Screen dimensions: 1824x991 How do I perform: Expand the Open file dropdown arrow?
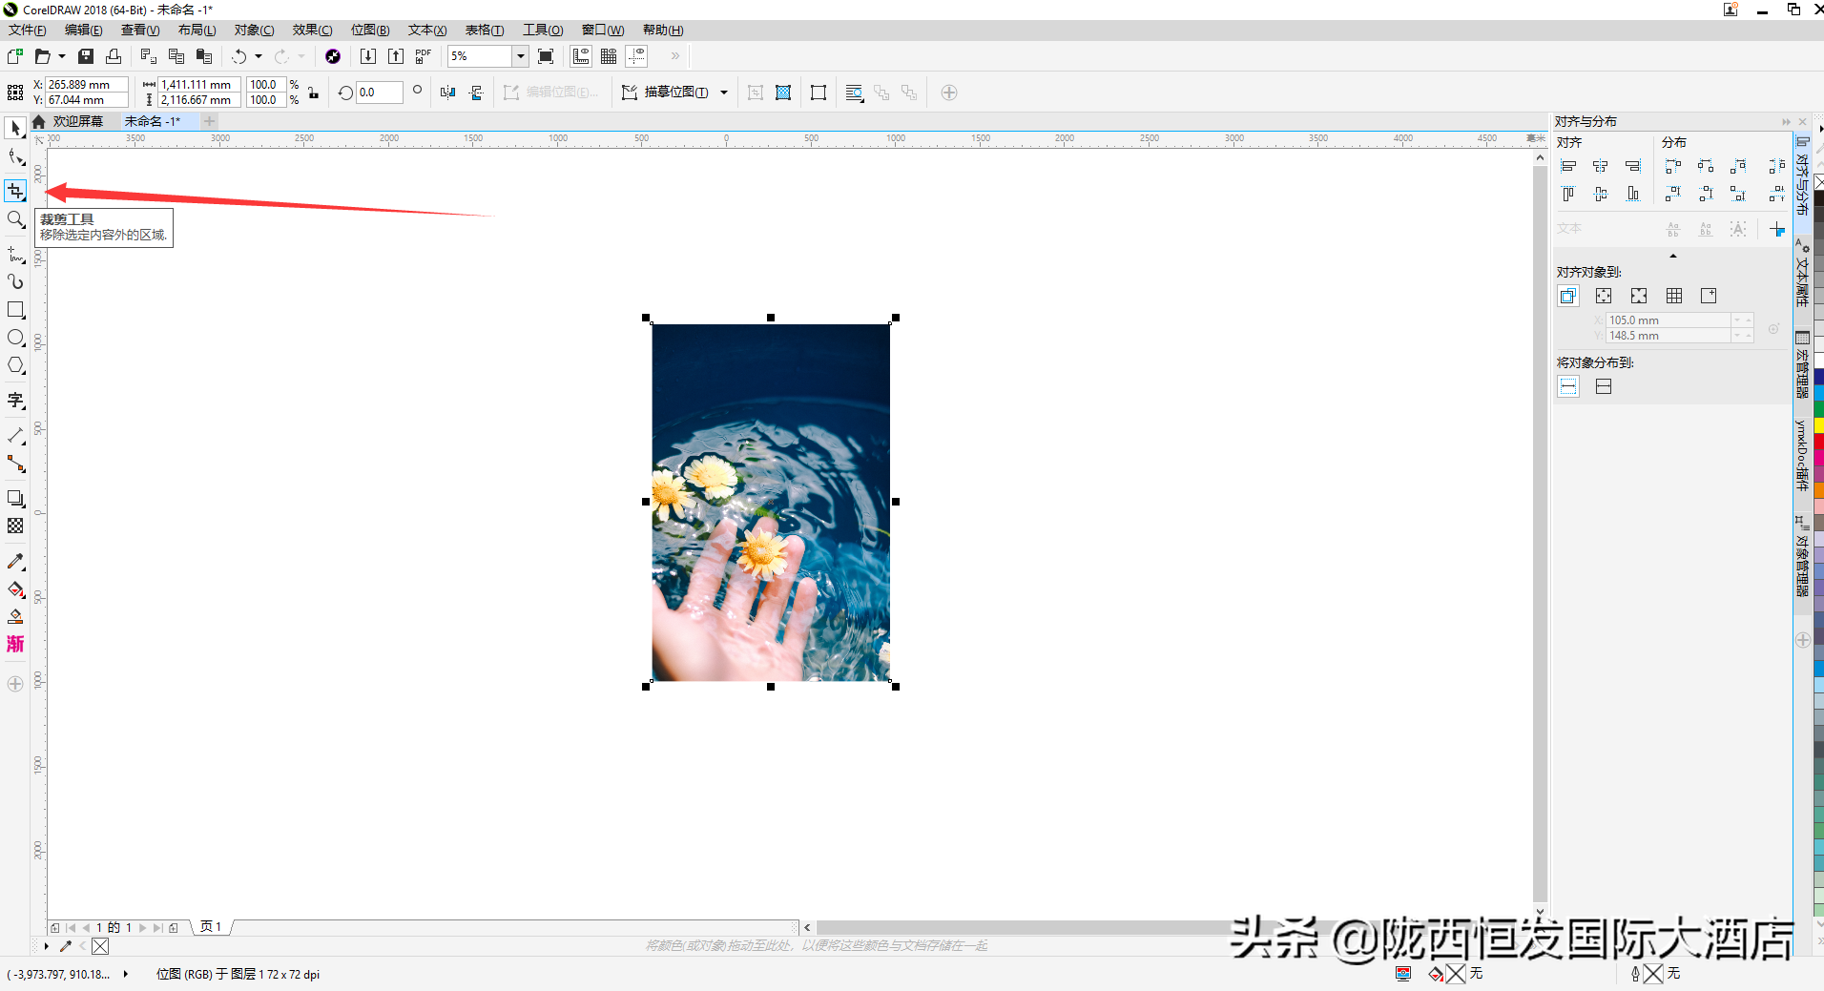[x=62, y=56]
